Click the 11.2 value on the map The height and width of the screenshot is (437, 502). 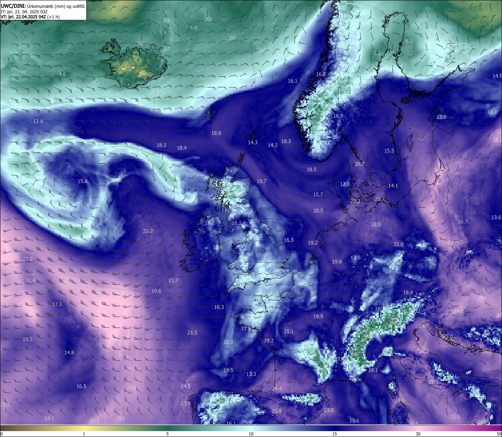tap(209, 223)
